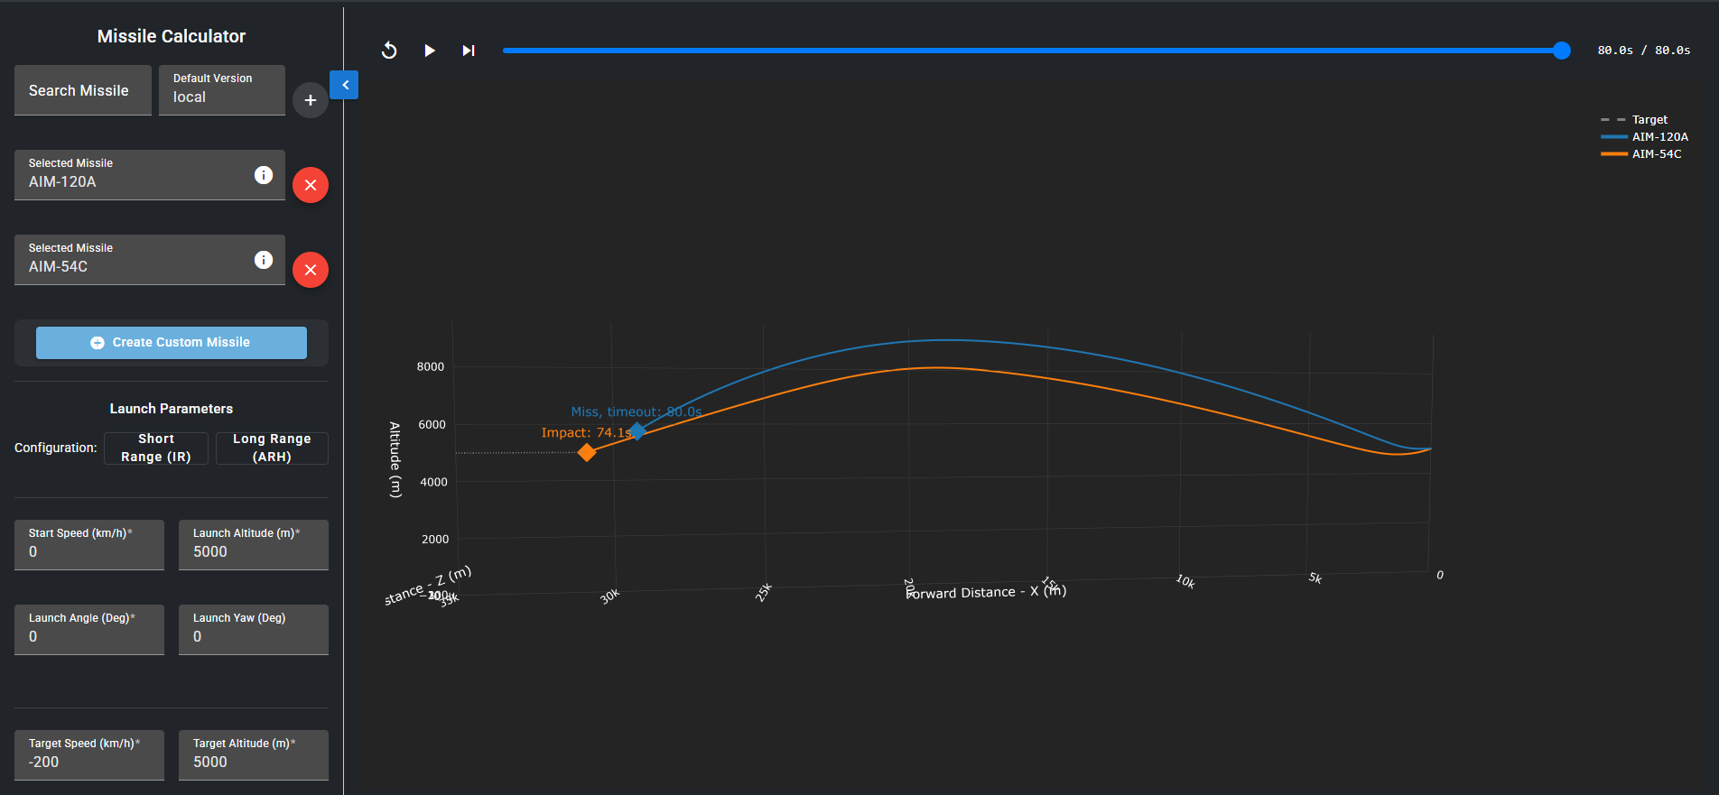1719x795 pixels.
Task: Click the Target Speed input field
Action: pos(89,762)
